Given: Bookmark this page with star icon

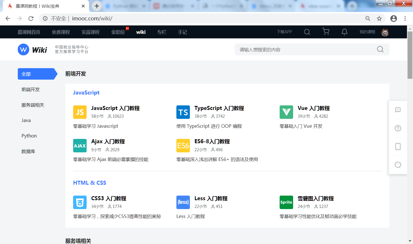Looking at the screenshot, I should coord(379,18).
